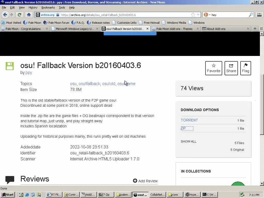Open Most Visited bookmarks folder
Screen dimensions: 264x198
(11, 23)
